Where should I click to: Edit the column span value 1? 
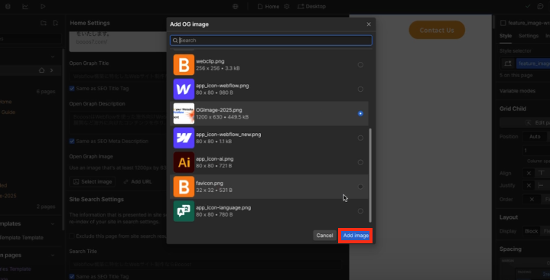click(x=536, y=150)
